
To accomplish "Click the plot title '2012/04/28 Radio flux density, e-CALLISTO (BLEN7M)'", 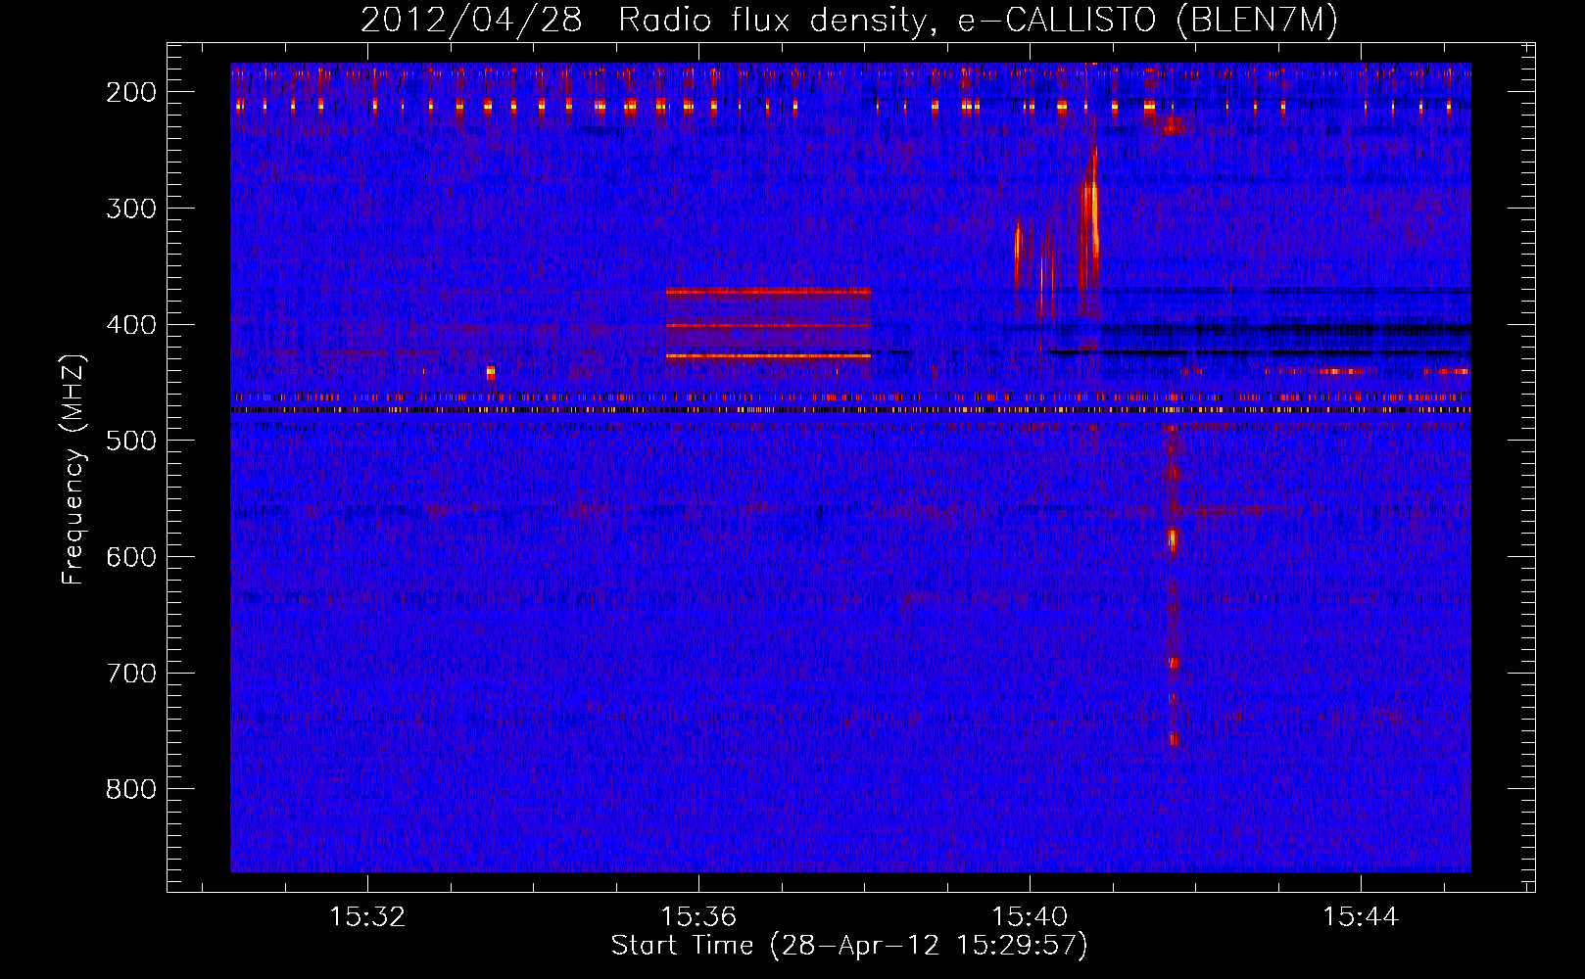I will (x=849, y=21).
